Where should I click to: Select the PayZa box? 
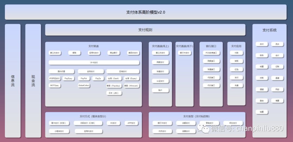tap(98, 78)
